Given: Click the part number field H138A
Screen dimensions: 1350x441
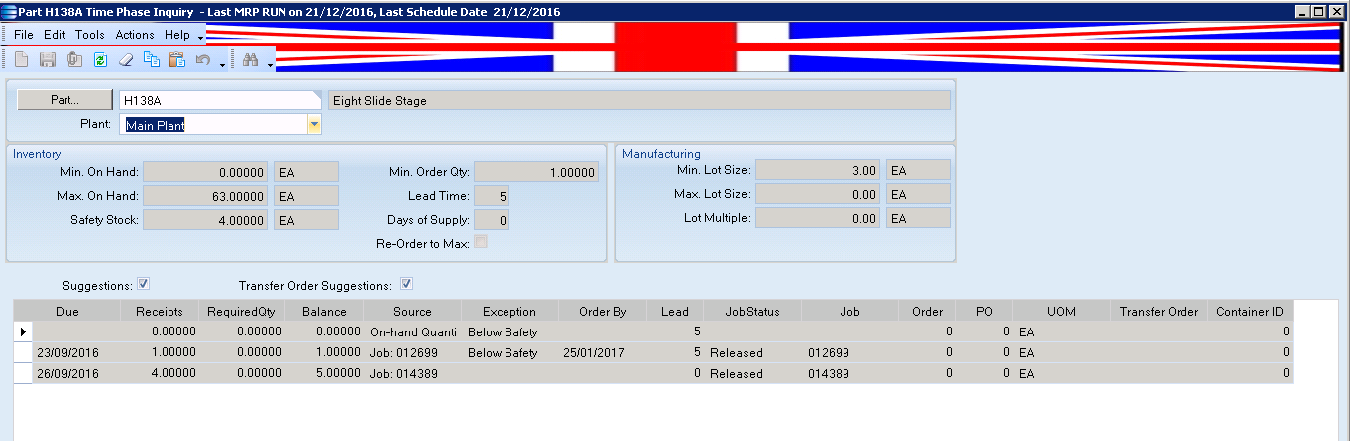Looking at the screenshot, I should pyautogui.click(x=220, y=101).
